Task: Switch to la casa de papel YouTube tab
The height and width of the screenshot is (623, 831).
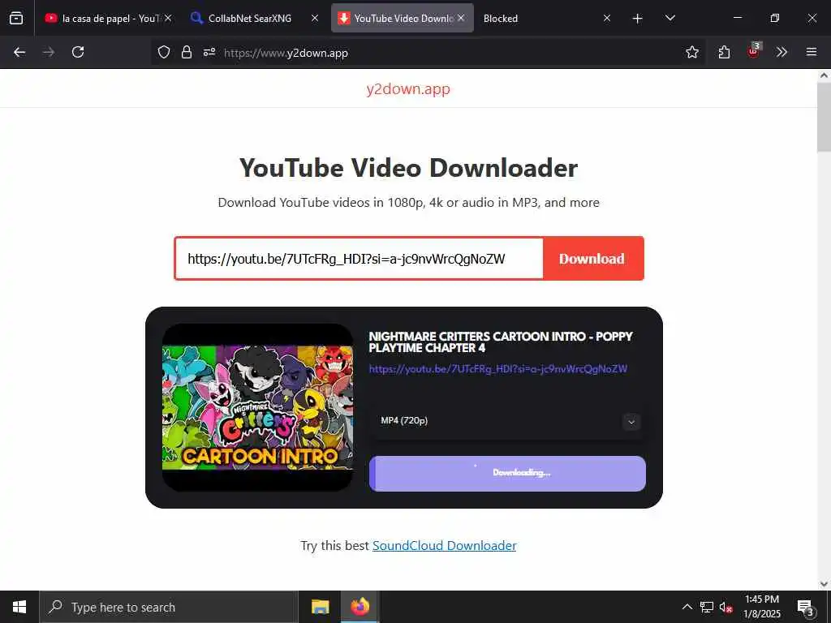Action: click(109, 18)
